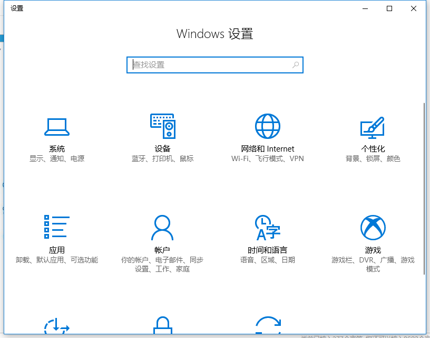Select 网络和 Internet settings
The width and height of the screenshot is (430, 338).
[x=268, y=137]
